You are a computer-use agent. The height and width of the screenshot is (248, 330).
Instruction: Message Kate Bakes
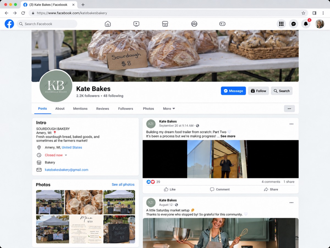click(233, 91)
